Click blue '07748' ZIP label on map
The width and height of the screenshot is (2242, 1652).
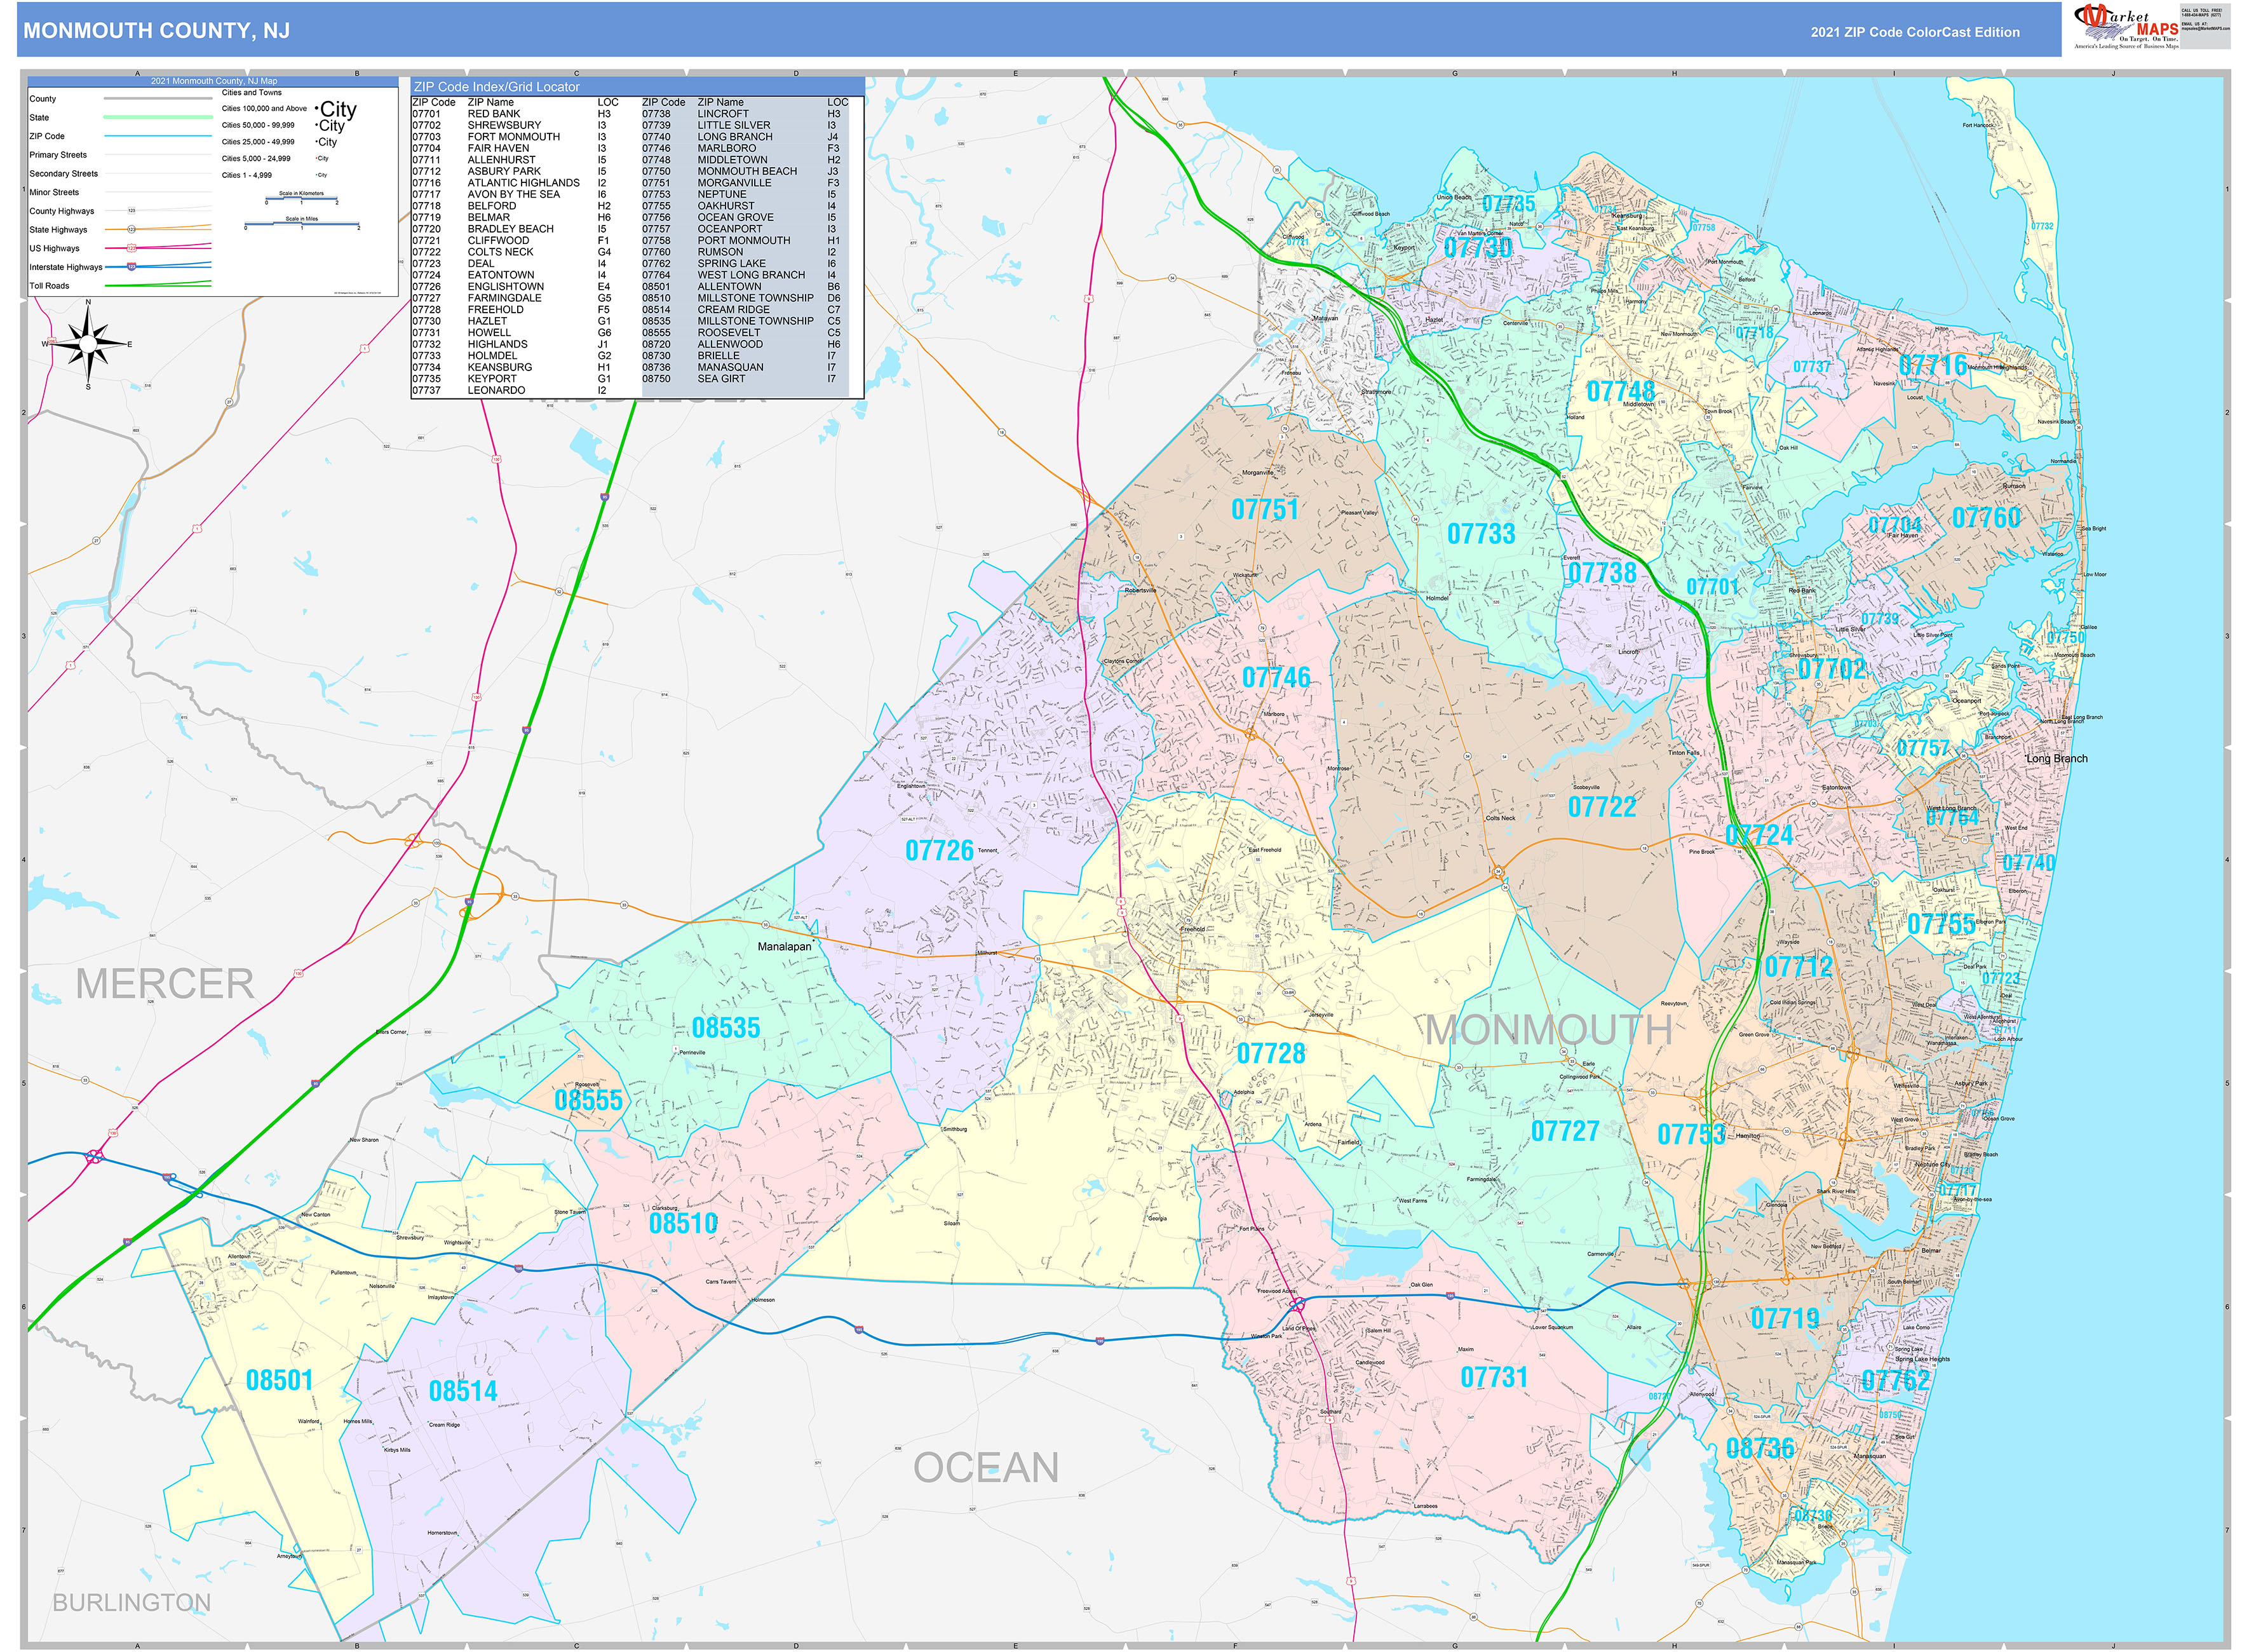[1620, 391]
